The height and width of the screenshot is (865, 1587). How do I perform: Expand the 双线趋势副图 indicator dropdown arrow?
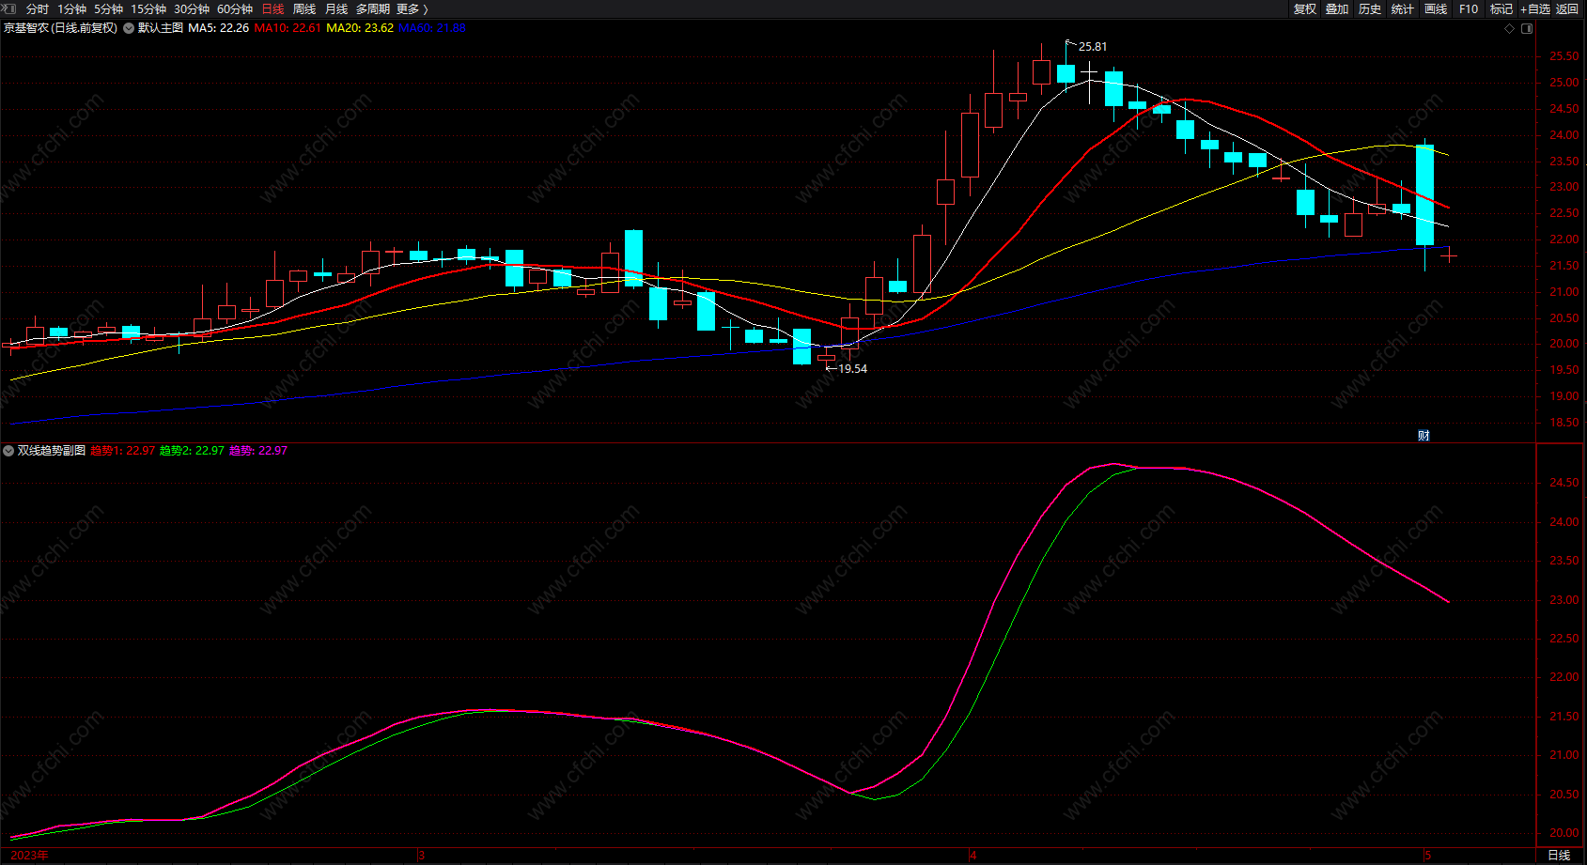click(x=8, y=451)
